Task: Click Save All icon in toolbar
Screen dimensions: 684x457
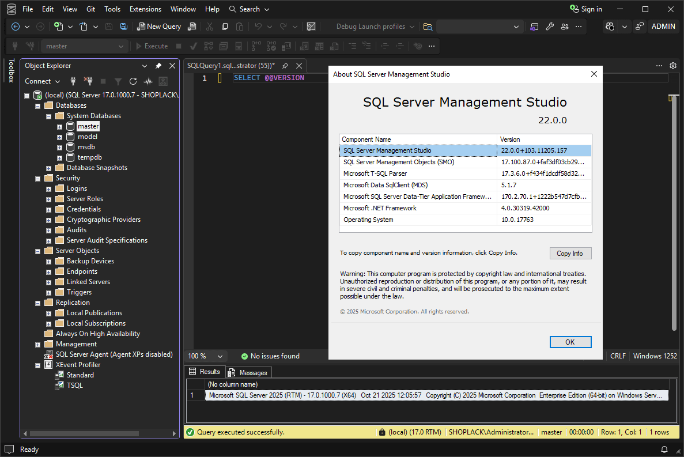Action: tap(124, 27)
